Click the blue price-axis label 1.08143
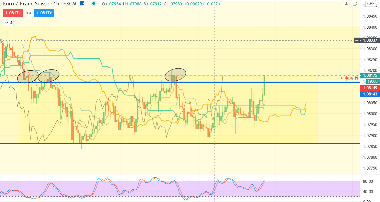 pyautogui.click(x=370, y=94)
